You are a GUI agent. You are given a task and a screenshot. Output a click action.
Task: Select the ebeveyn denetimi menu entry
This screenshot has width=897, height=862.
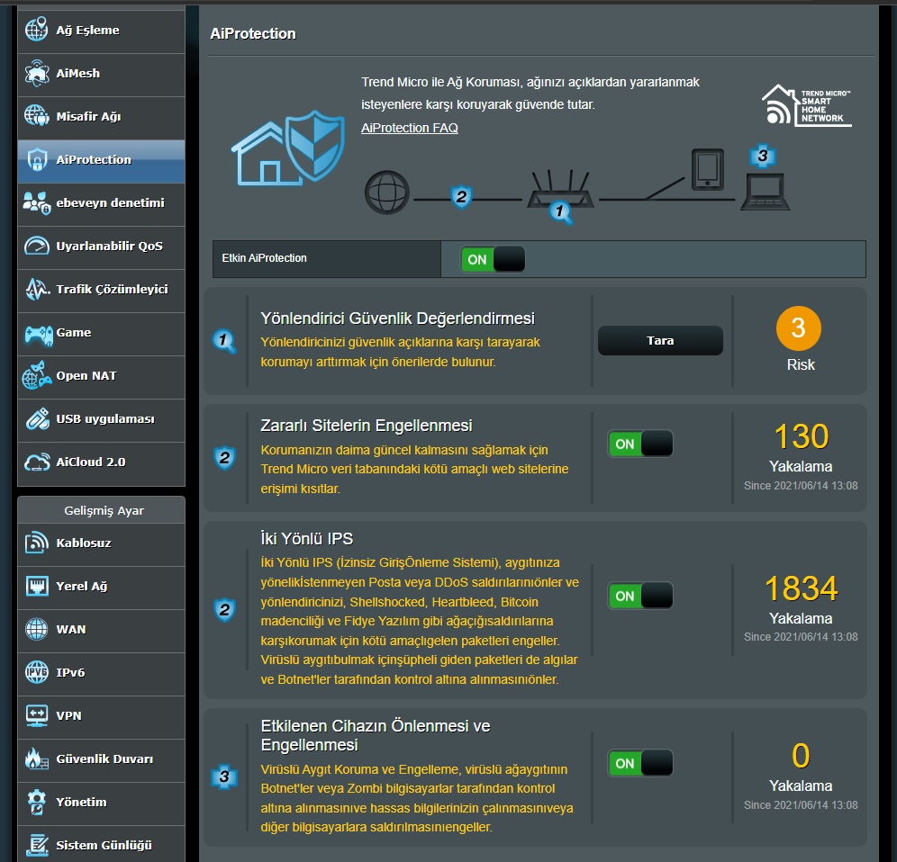point(101,204)
